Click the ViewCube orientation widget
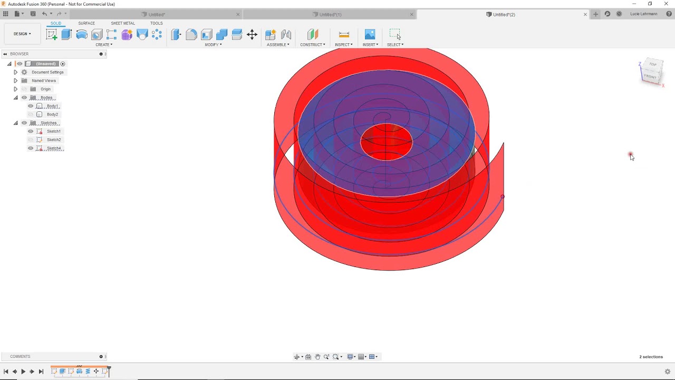The height and width of the screenshot is (380, 675). click(x=652, y=72)
